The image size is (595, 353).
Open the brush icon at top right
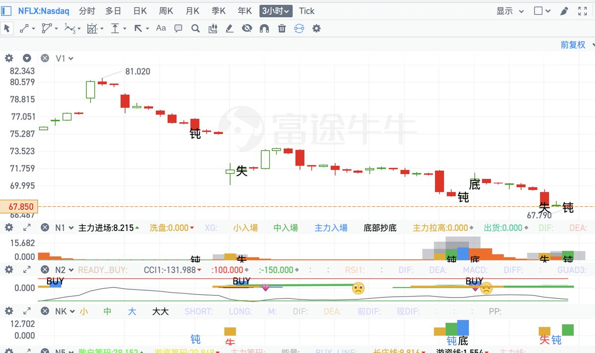pyautogui.click(x=564, y=11)
